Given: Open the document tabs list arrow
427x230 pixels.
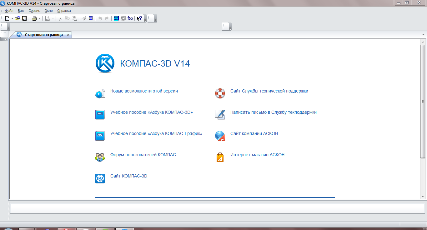Looking at the screenshot, I should coord(423,35).
